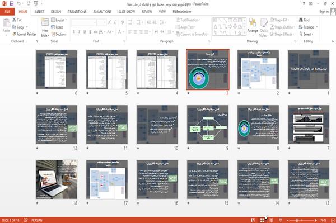Select slide 7 with charts
The width and height of the screenshot is (336, 223).
point(309,125)
